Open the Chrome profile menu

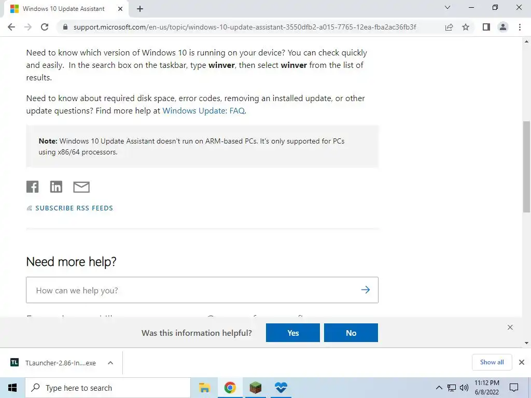click(503, 27)
